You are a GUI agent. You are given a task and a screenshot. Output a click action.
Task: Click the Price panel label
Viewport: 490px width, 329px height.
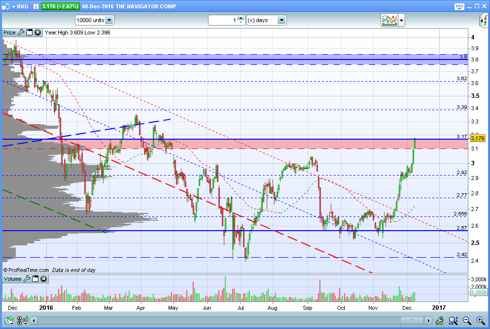pyautogui.click(x=9, y=32)
